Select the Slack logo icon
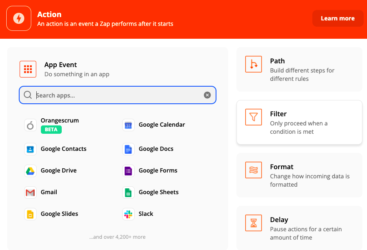This screenshot has height=250, width=367. click(128, 214)
